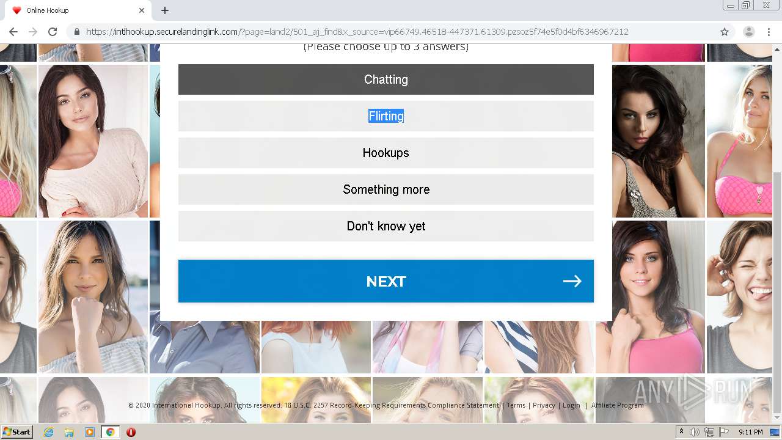Open Chrome's three-dot menu
This screenshot has height=440, width=782.
click(x=769, y=32)
